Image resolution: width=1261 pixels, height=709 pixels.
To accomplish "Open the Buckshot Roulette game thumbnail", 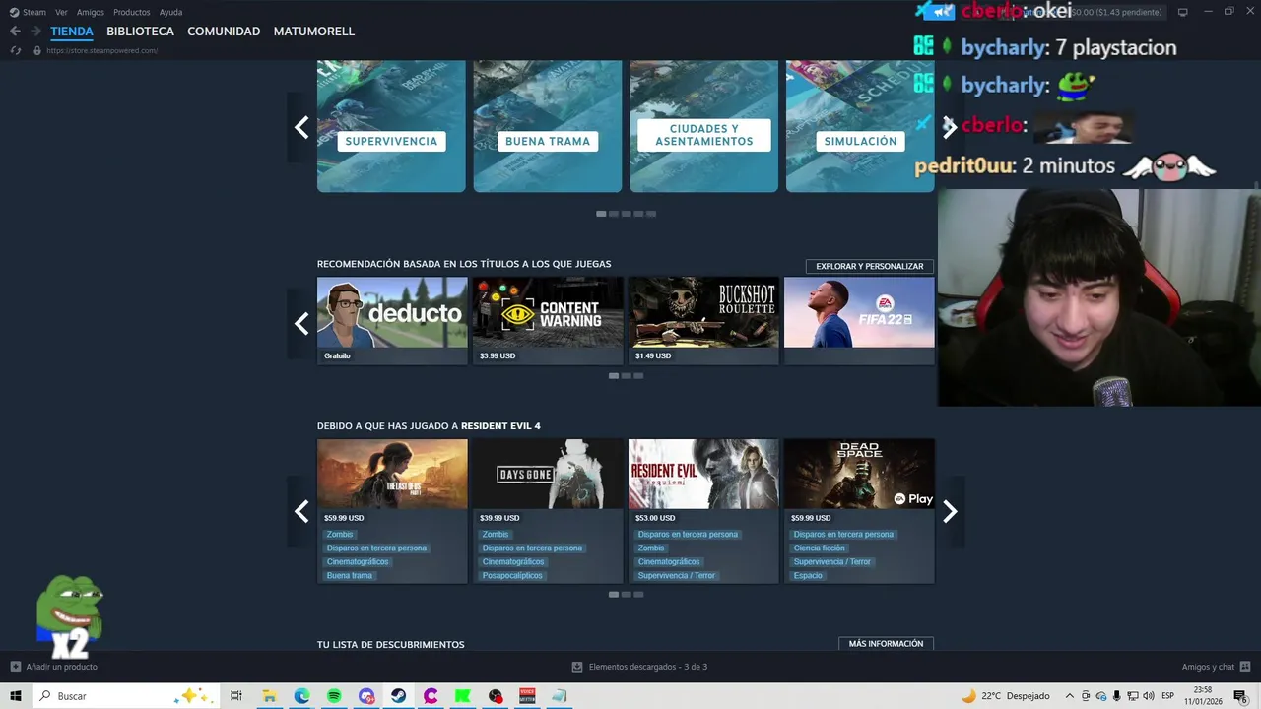I will [703, 312].
